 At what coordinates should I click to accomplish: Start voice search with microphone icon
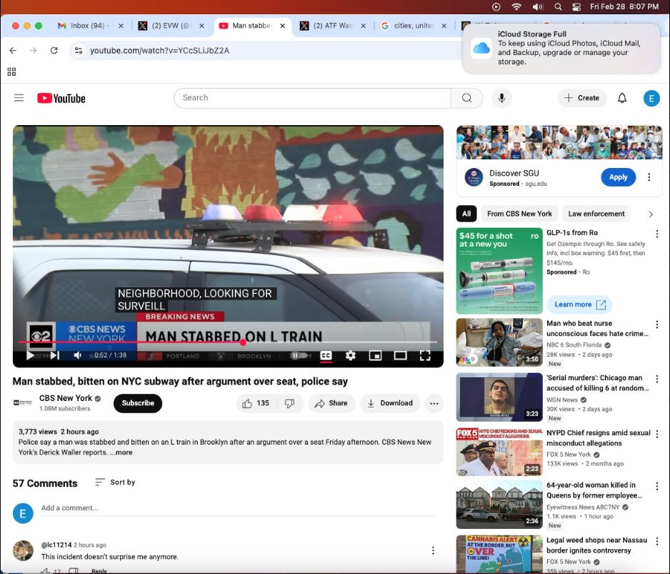click(501, 98)
